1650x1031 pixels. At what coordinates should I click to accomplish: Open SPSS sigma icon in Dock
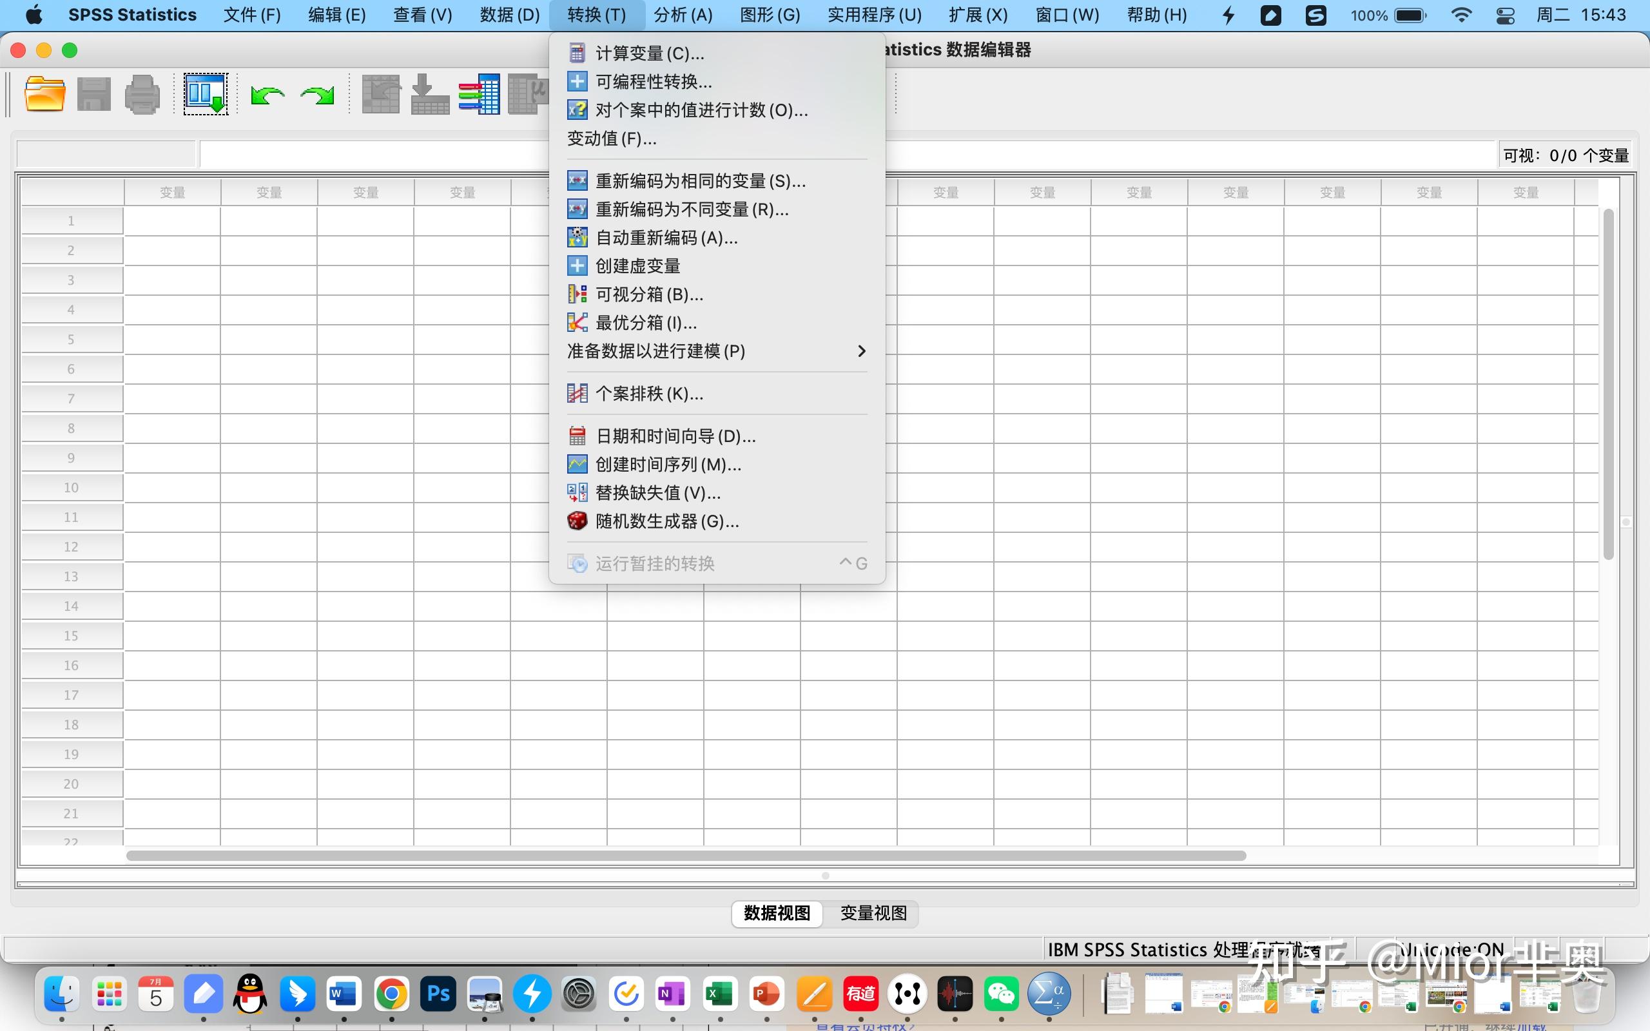[1049, 994]
